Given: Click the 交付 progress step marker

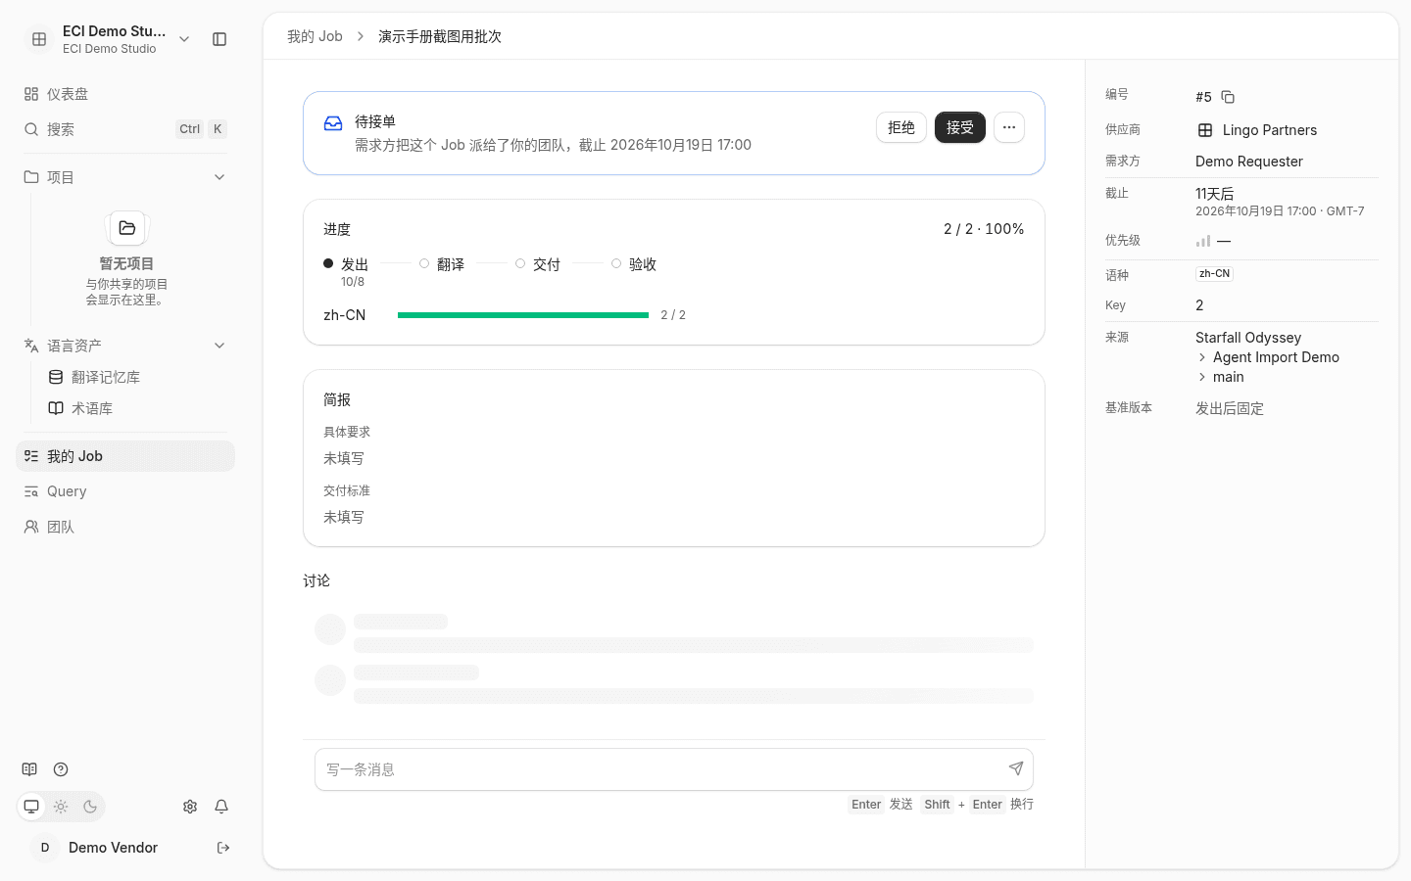Looking at the screenshot, I should click(520, 263).
